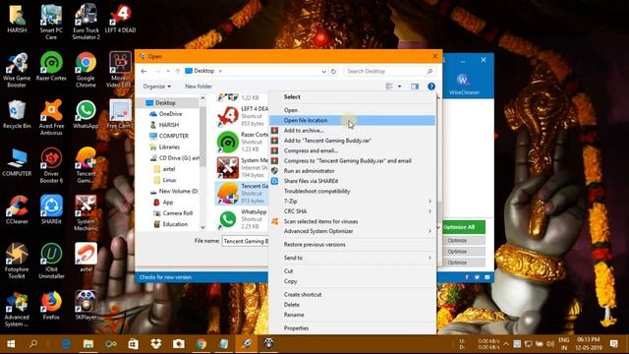This screenshot has width=629, height=354.
Task: Open COMPUTER desktop icon
Action: pos(17,162)
